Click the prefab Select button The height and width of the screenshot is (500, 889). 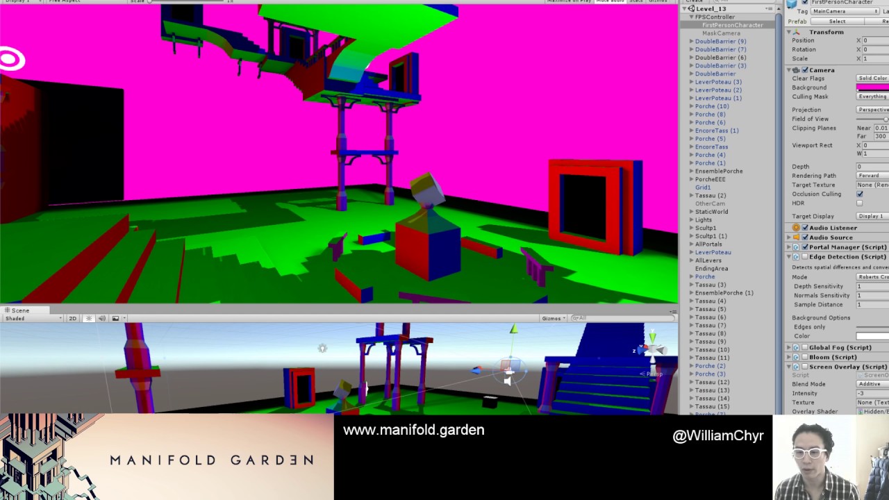coord(837,22)
